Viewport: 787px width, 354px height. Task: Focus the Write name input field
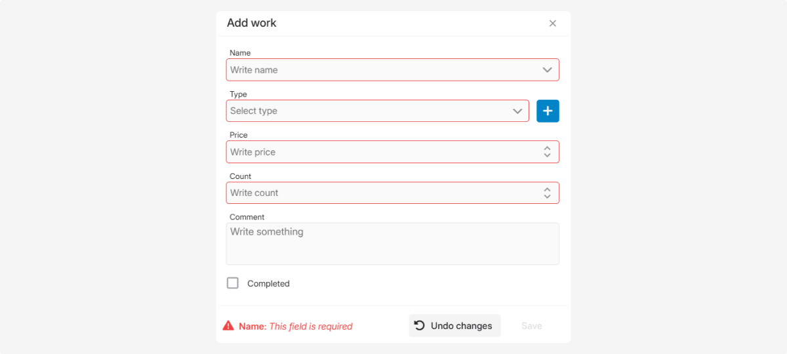[380, 70]
